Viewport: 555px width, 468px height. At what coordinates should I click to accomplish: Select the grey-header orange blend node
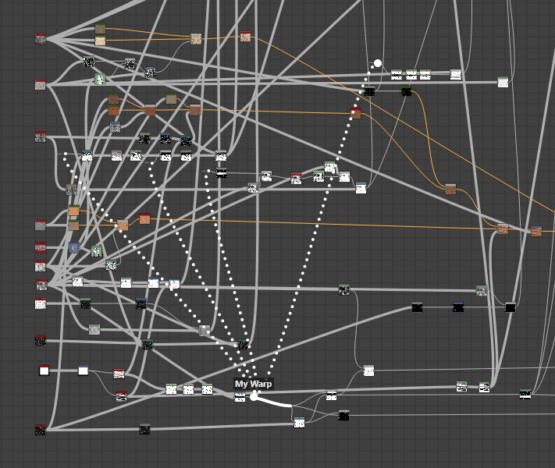tap(123, 225)
